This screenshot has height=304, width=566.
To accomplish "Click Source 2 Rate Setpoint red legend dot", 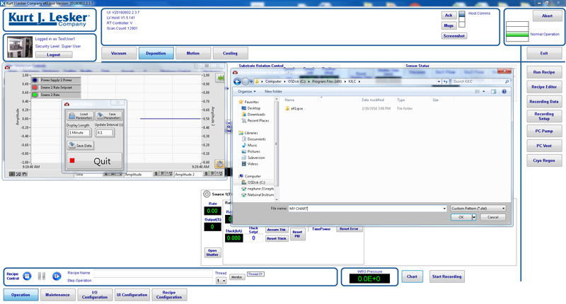I will [x=35, y=87].
